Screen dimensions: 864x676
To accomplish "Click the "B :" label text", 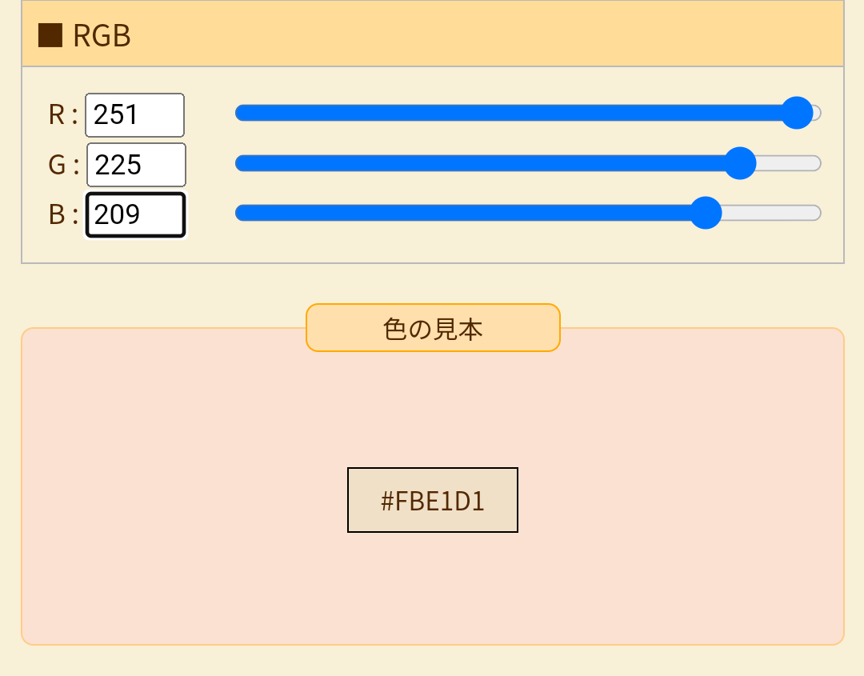I will (63, 214).
